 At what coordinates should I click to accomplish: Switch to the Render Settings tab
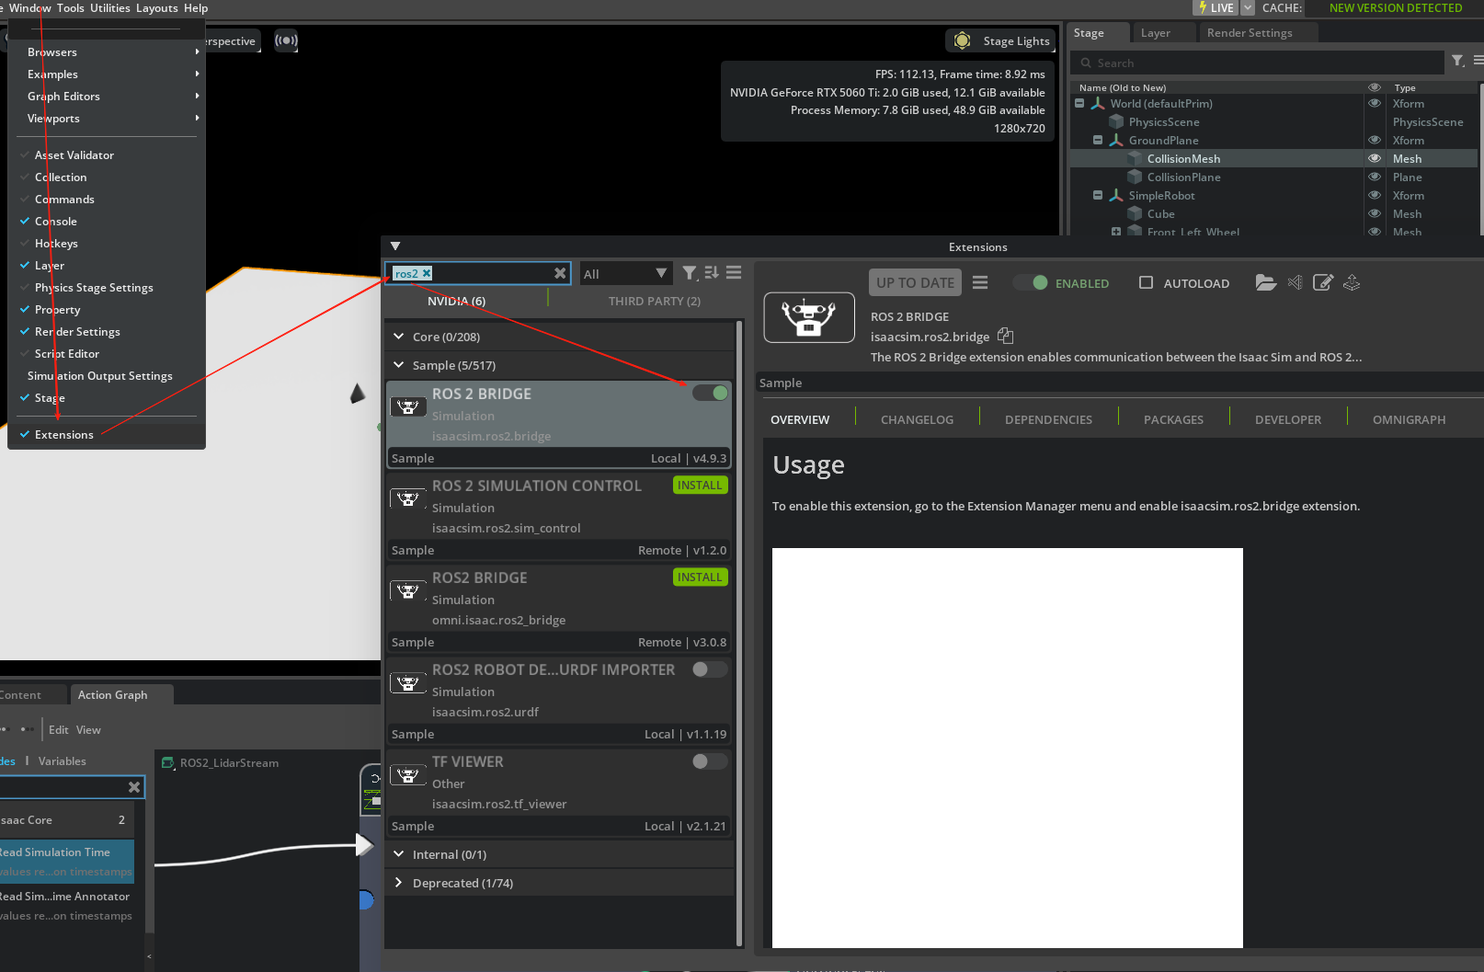tap(1250, 33)
